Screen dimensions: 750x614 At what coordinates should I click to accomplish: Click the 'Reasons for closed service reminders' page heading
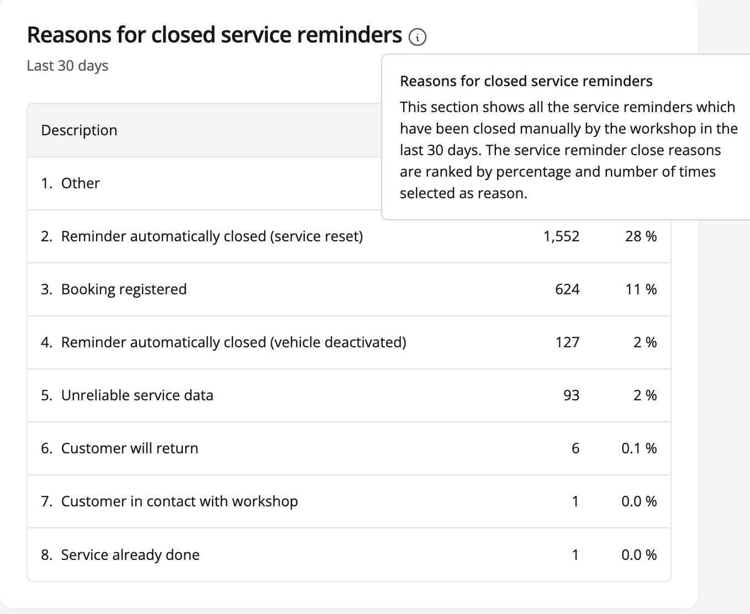point(214,35)
